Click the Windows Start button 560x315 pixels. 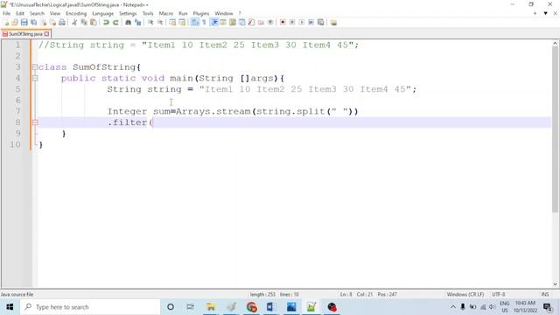[x=10, y=307]
